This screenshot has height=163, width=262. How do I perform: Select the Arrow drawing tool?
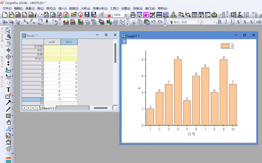pyautogui.click(x=8, y=103)
